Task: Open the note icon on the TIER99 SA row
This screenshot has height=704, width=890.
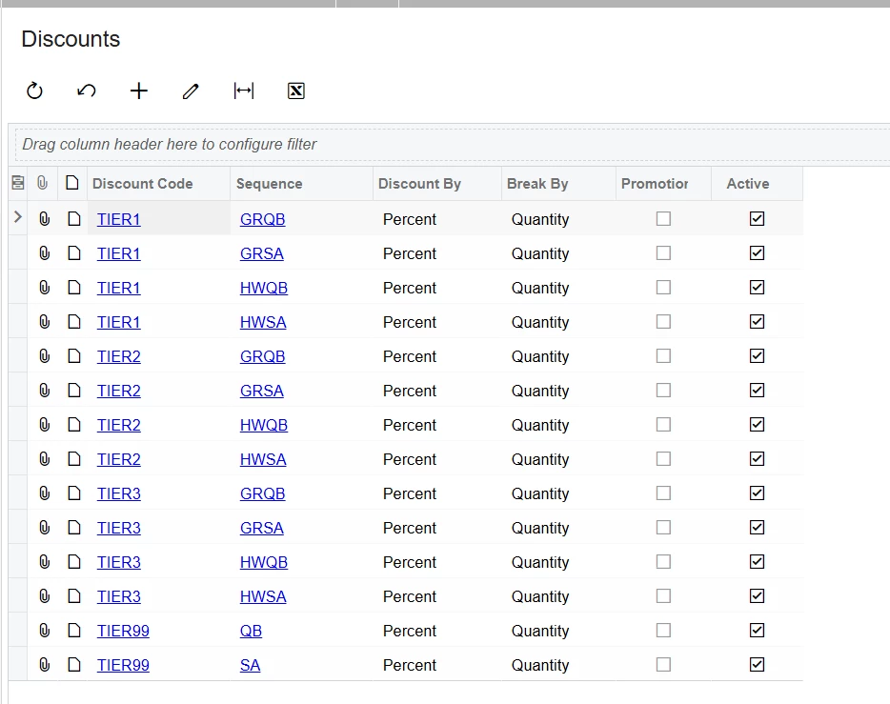Action: pyautogui.click(x=73, y=665)
